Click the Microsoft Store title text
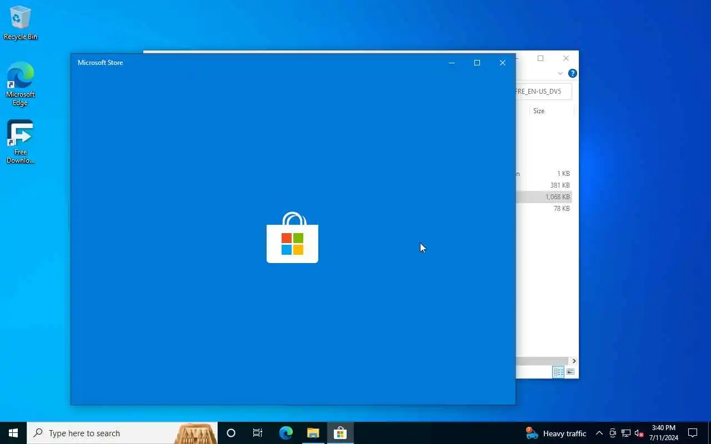Image resolution: width=711 pixels, height=444 pixels. coord(101,63)
